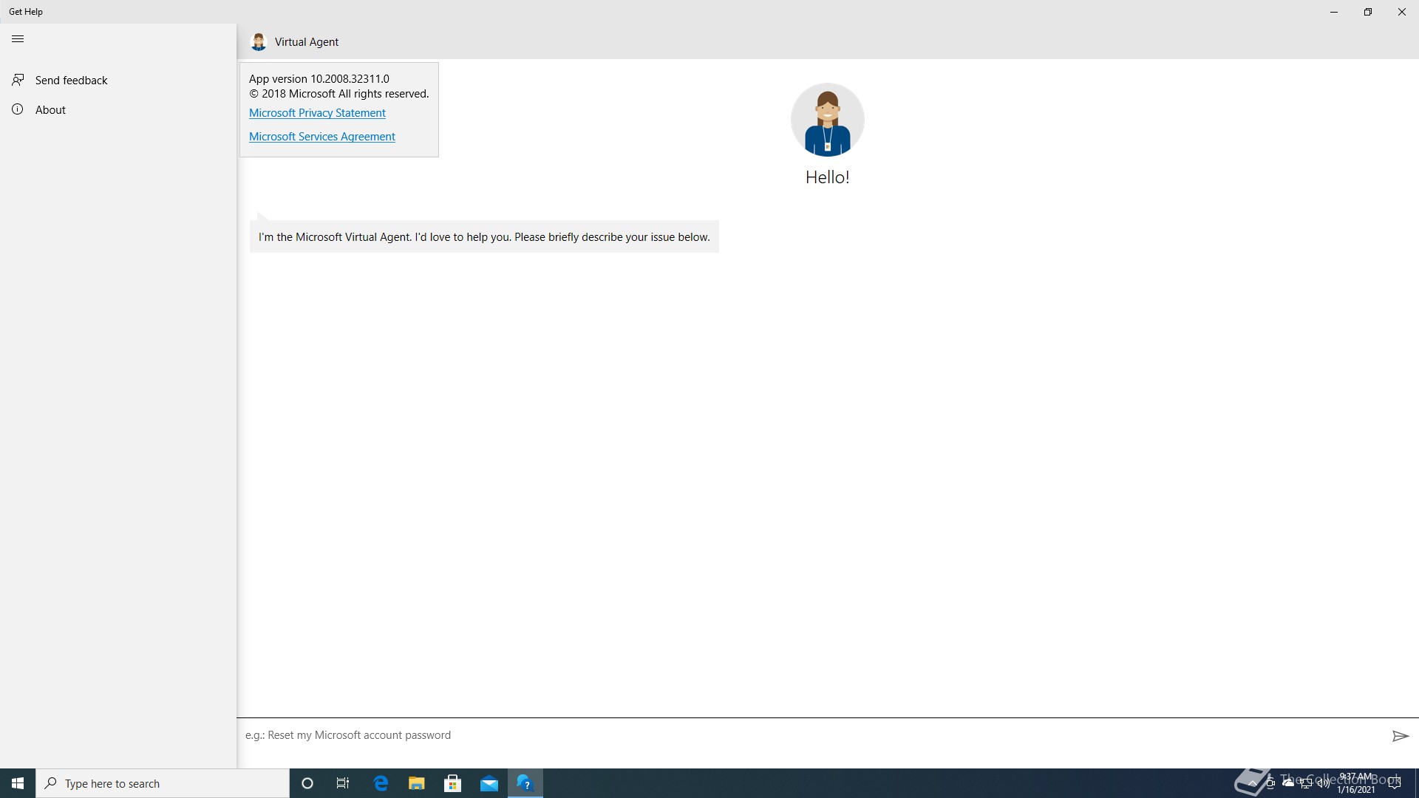Click the small Virtual Agent avatar in header
The height and width of the screenshot is (798, 1419).
pos(258,42)
